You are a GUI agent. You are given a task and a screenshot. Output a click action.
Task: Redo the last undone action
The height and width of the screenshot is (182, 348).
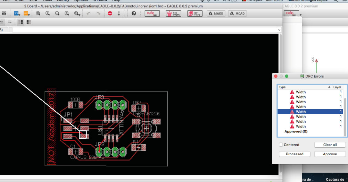click(x=98, y=14)
